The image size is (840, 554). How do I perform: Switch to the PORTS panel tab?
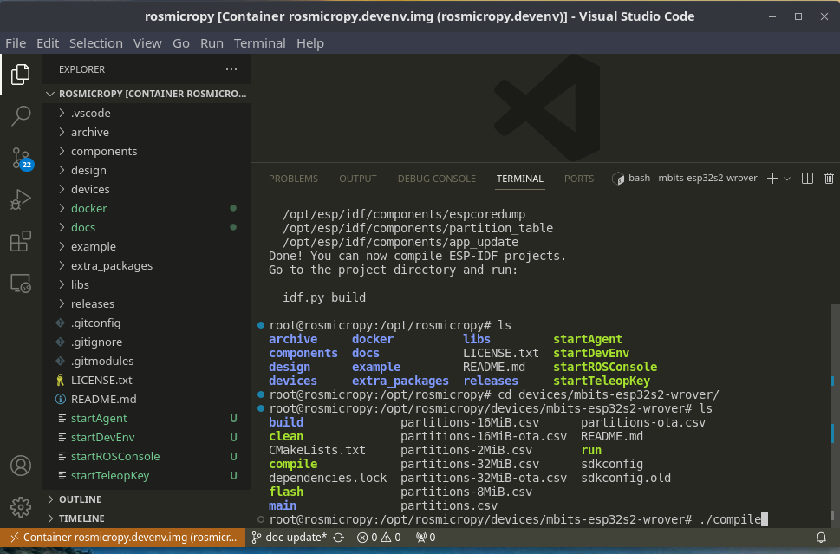pos(579,179)
